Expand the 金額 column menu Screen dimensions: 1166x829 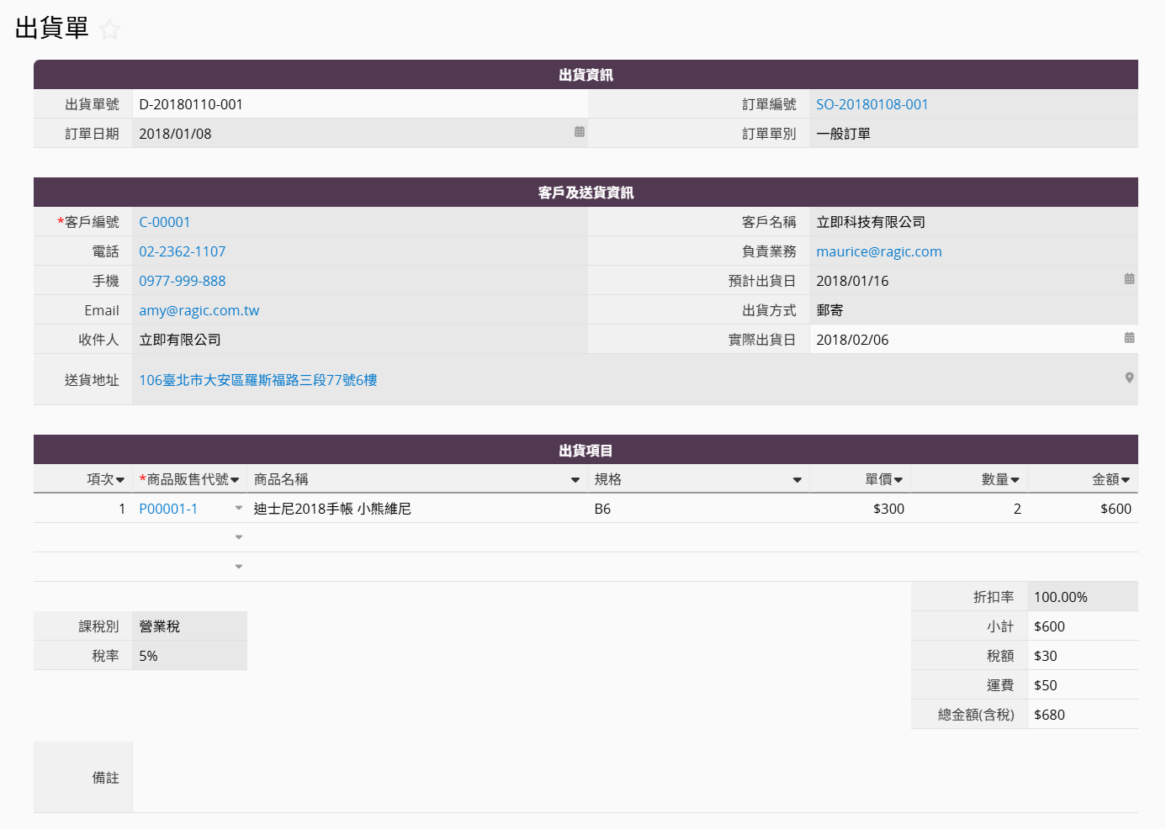[1126, 480]
